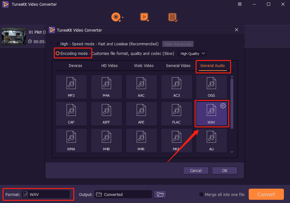Image resolution: width=290 pixels, height=203 pixels.
Task: Select the highlighted WAV format tile
Action: click(x=211, y=114)
